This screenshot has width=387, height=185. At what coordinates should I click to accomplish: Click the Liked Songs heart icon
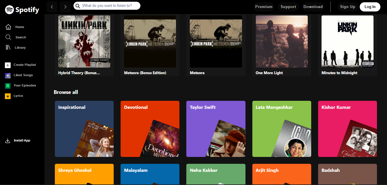coord(8,75)
